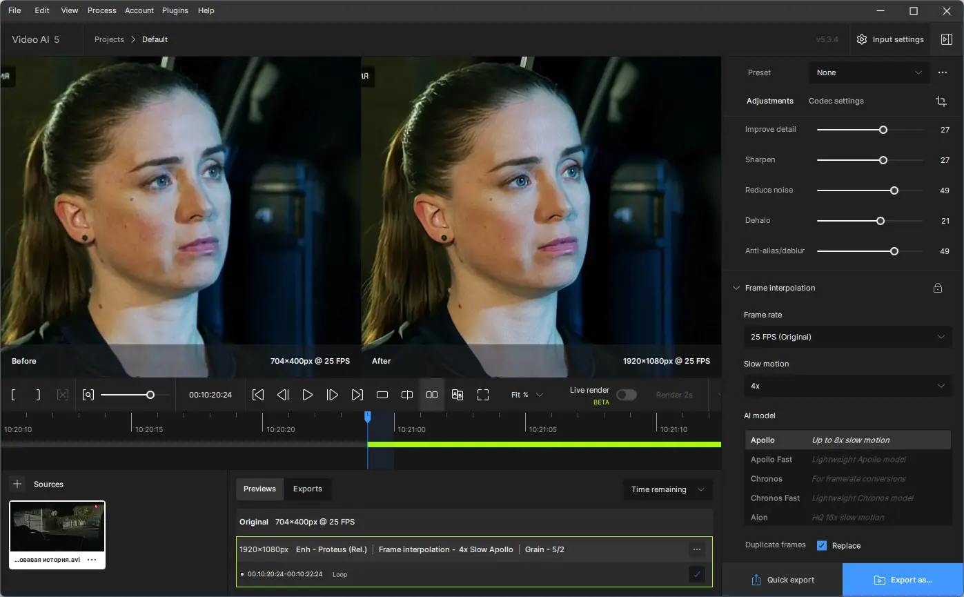Open the Process menu
Viewport: 964px width, 597px height.
point(102,10)
